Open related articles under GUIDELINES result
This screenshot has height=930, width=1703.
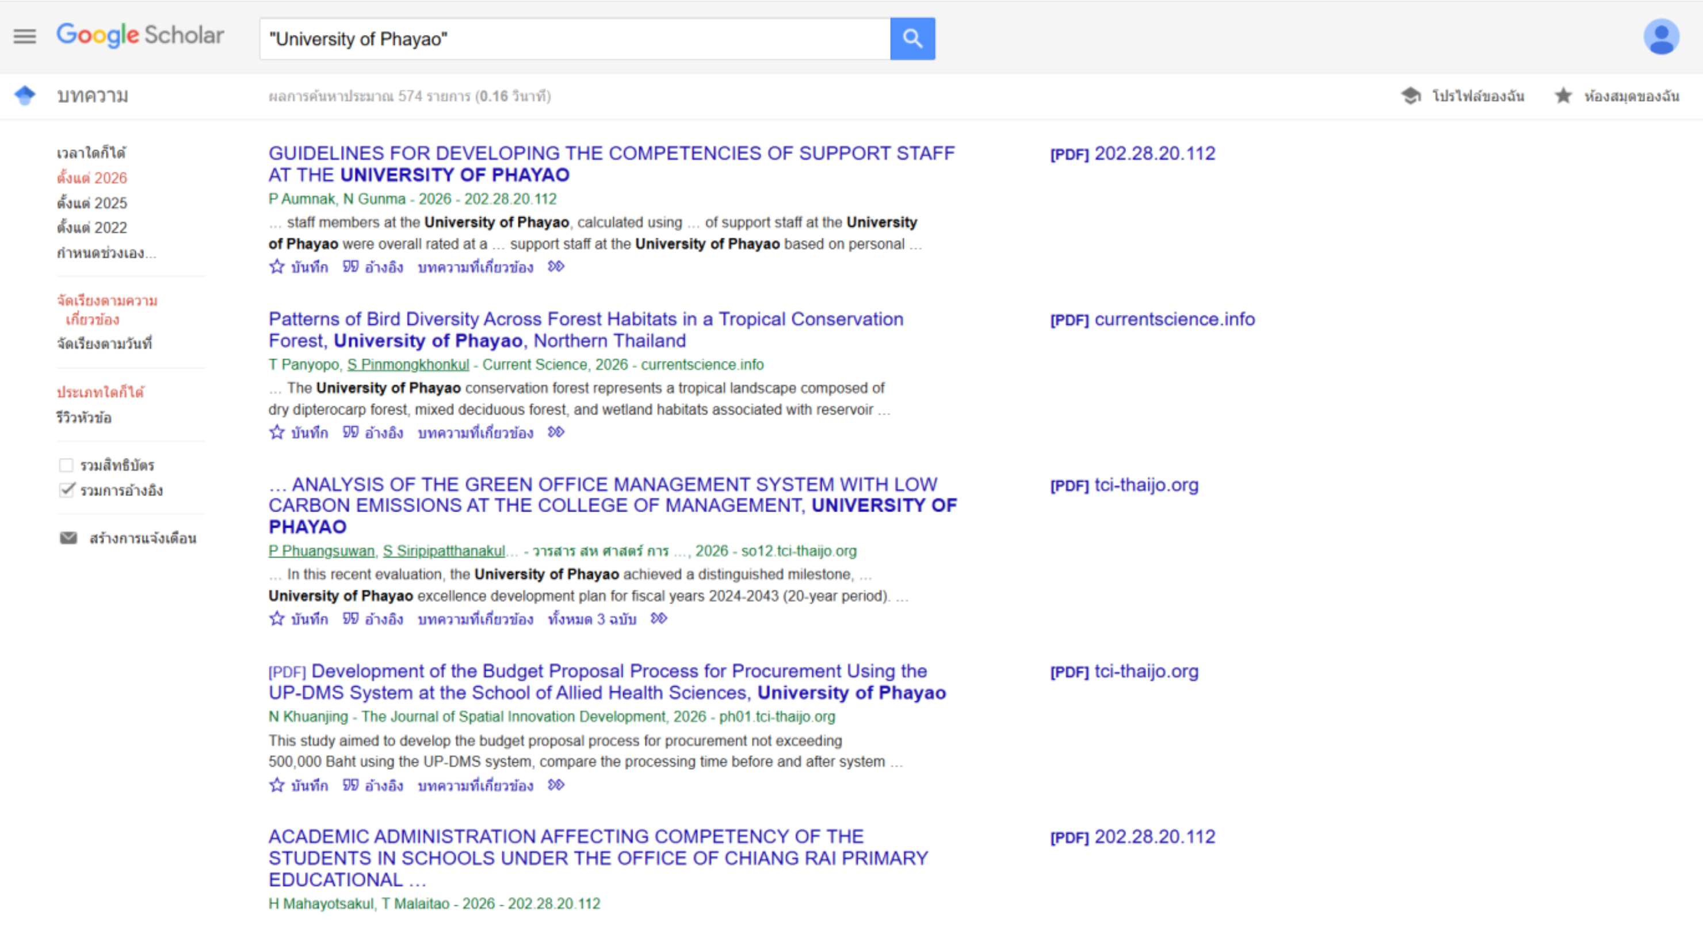pyautogui.click(x=475, y=267)
